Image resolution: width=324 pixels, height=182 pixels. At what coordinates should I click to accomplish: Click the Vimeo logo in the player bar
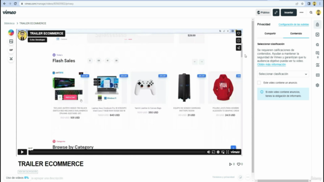click(235, 152)
